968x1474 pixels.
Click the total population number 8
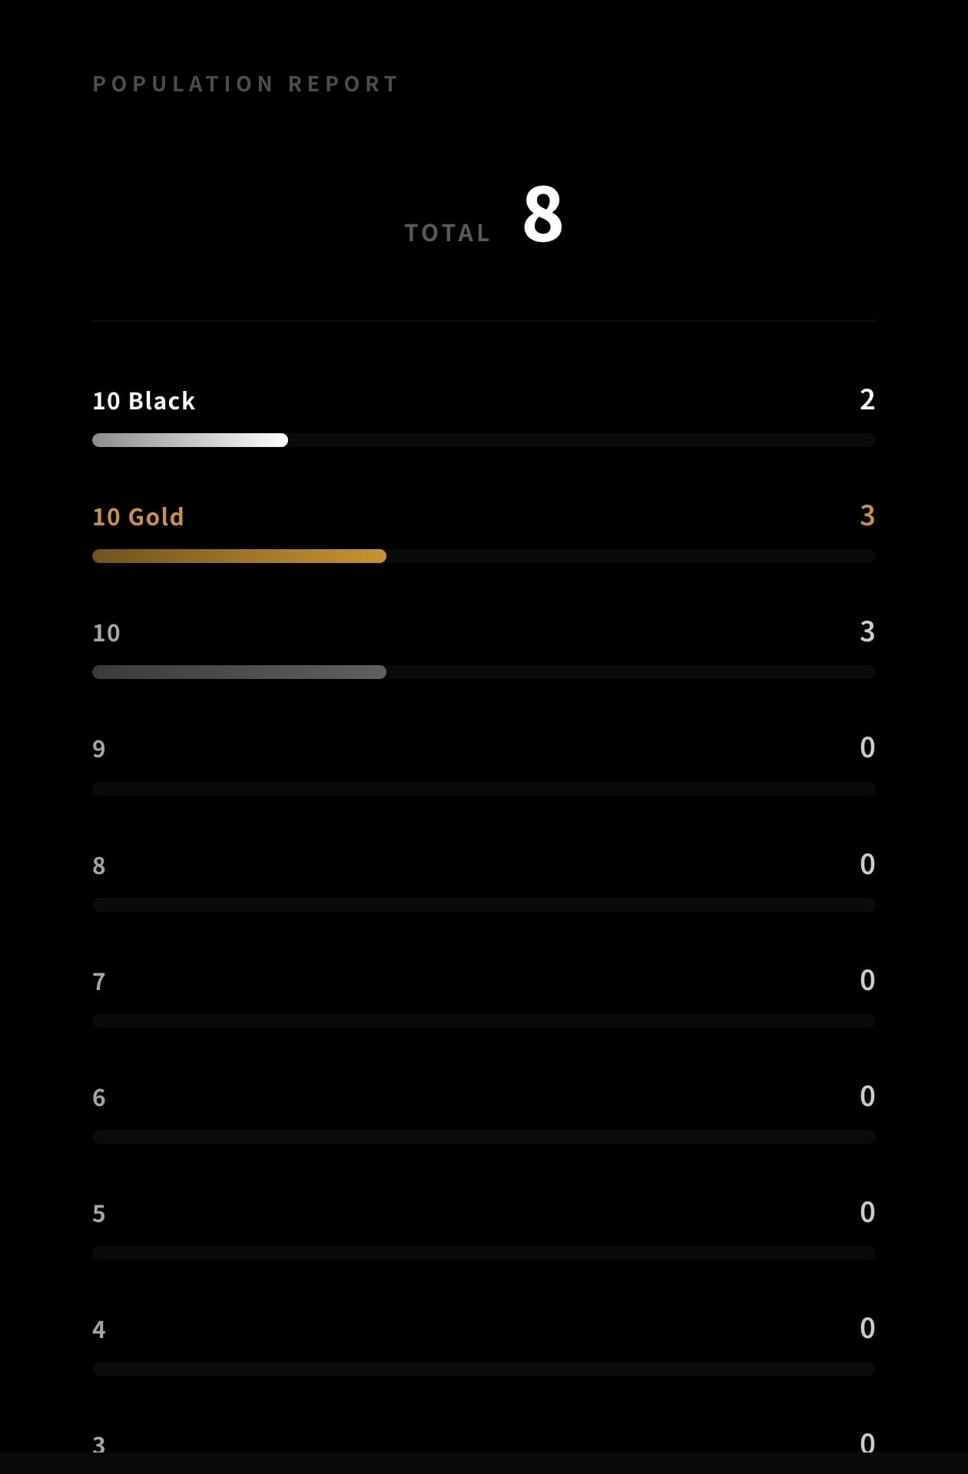click(542, 214)
